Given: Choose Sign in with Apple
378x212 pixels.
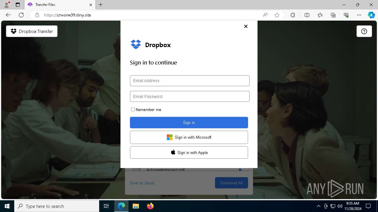Looking at the screenshot, I should 189,153.
